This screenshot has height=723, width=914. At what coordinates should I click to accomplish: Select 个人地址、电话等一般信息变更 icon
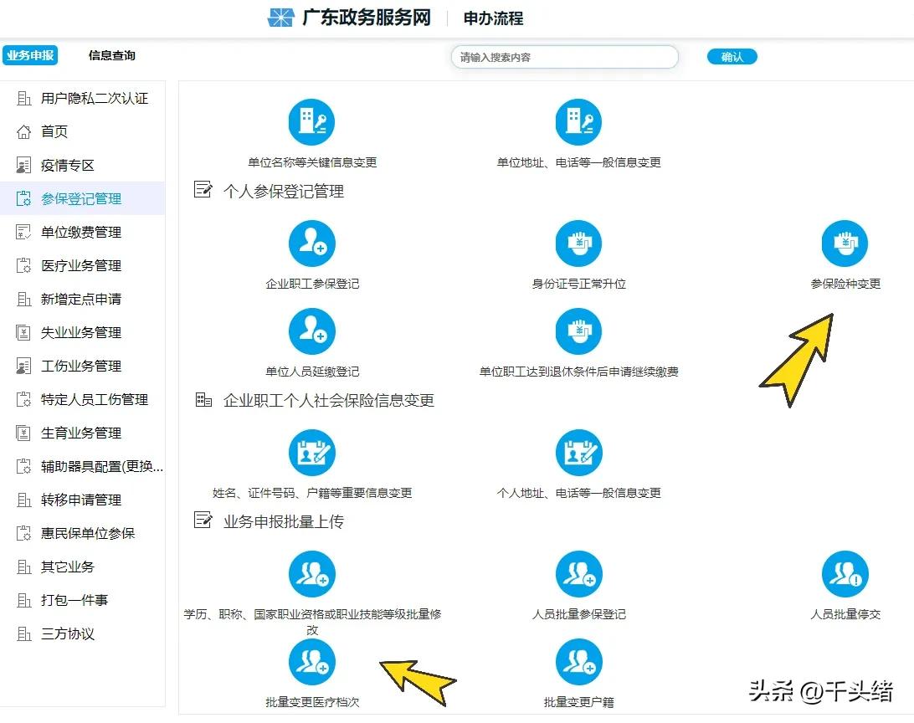(x=578, y=453)
